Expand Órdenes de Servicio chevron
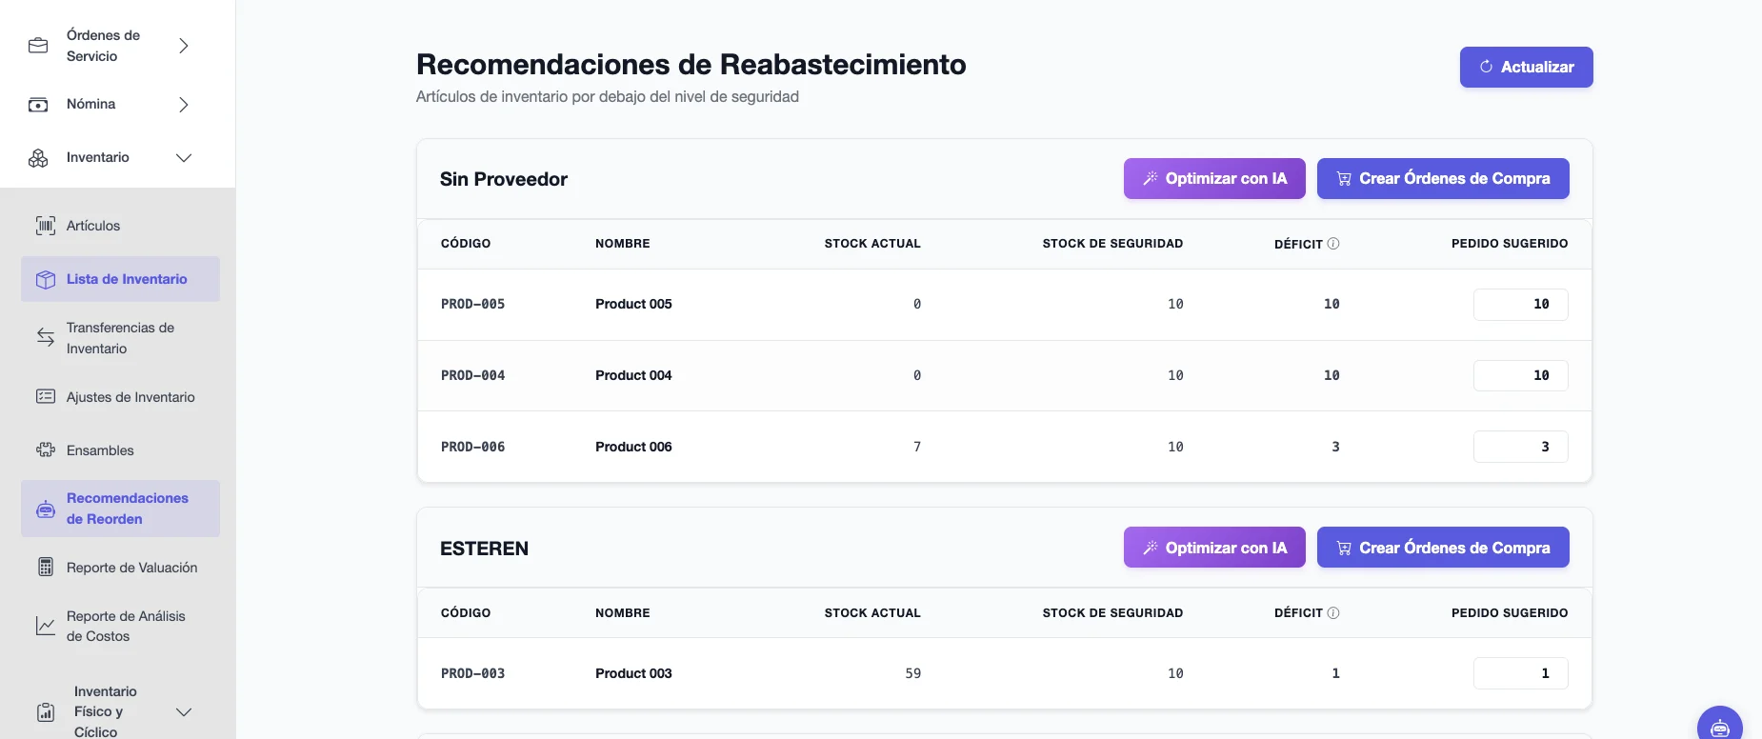 (184, 46)
